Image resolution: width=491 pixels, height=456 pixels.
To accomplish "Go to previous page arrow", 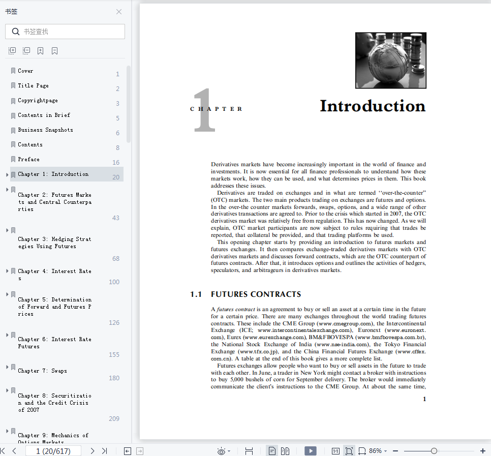I will click(x=14, y=451).
